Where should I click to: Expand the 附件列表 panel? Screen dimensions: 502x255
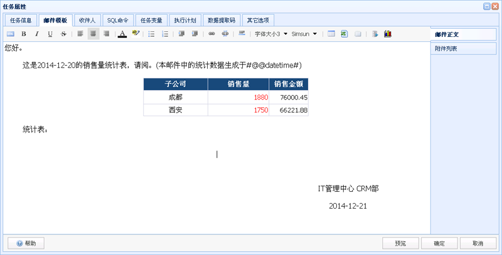point(463,48)
